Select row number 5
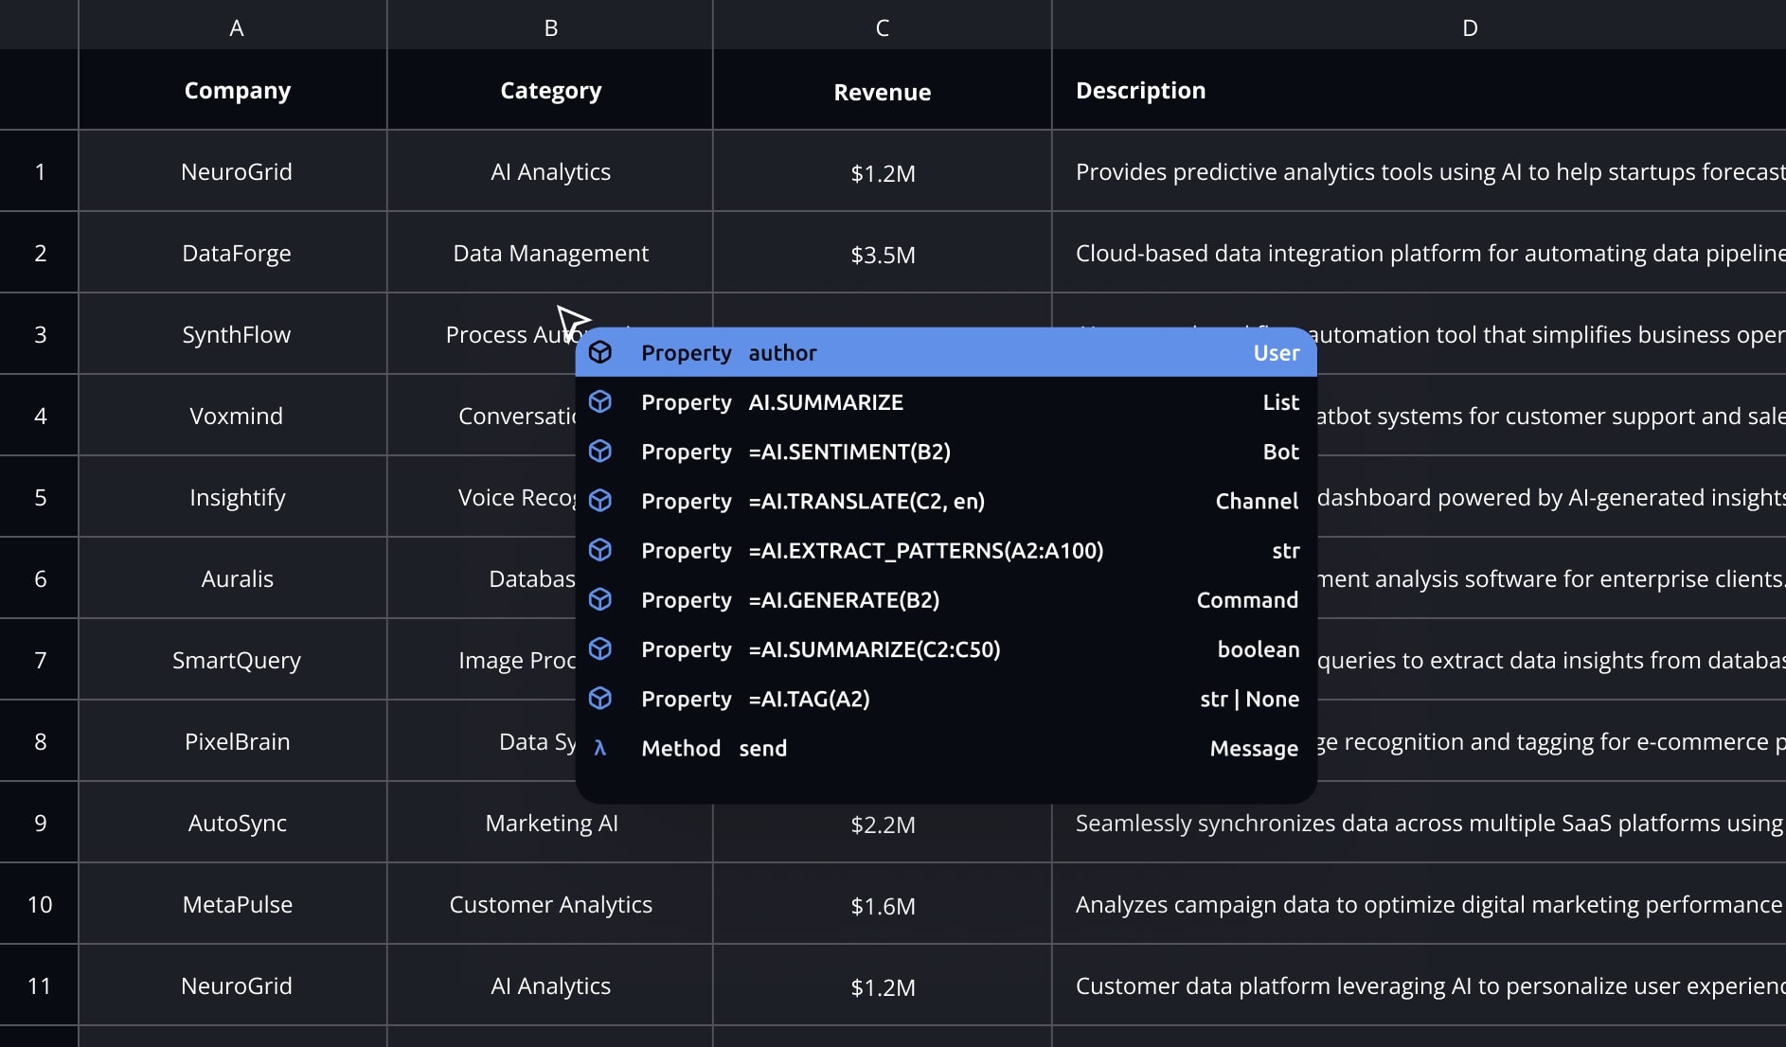Viewport: 1786px width, 1047px height. click(39, 496)
